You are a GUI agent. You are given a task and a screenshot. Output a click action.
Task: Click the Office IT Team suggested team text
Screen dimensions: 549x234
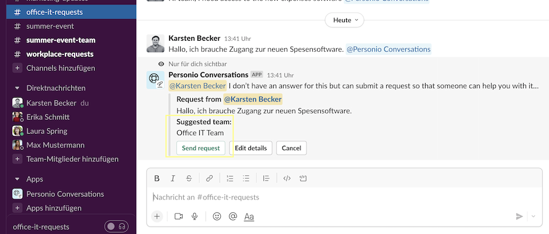point(200,133)
